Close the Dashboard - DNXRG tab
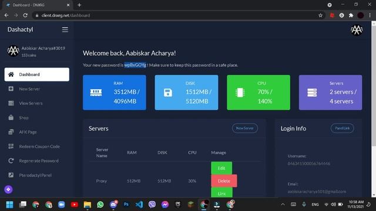Screen dimensions: 376x211 [68, 5]
